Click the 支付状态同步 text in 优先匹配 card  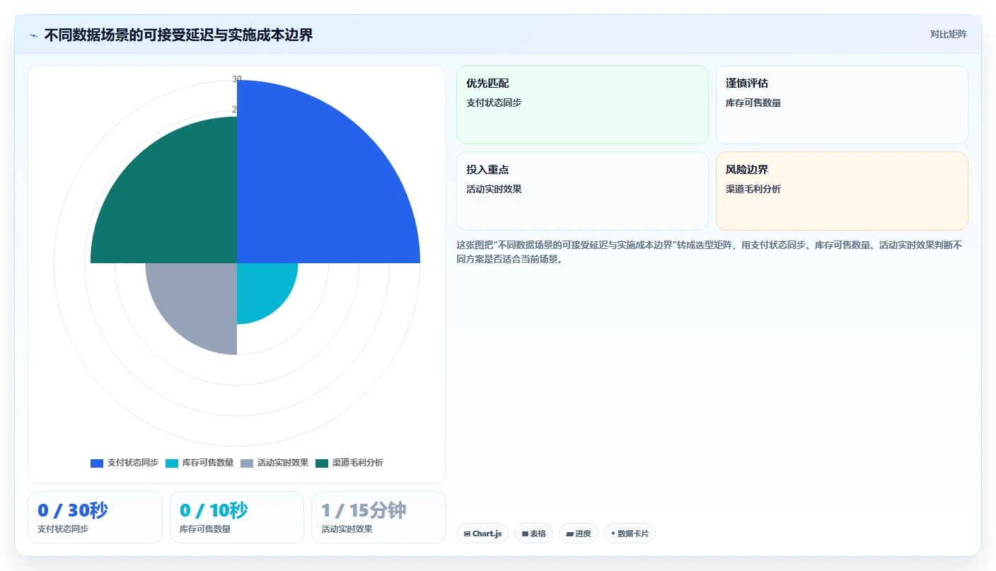click(494, 103)
